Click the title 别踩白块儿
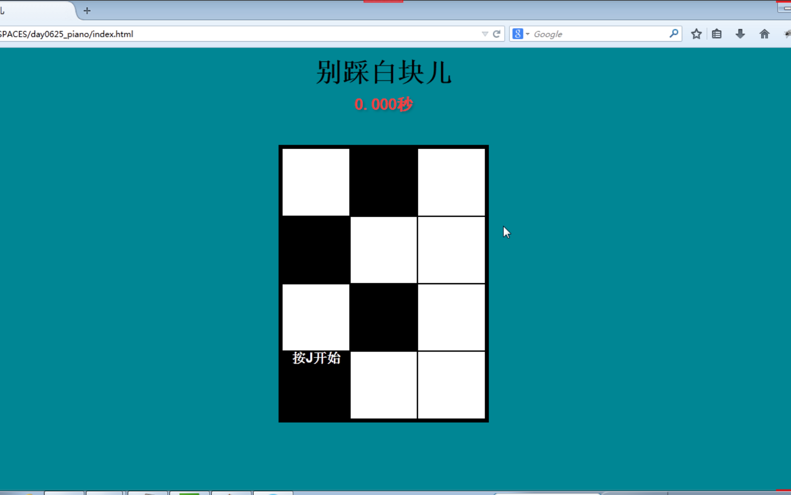Viewport: 791px width, 495px height. point(384,72)
